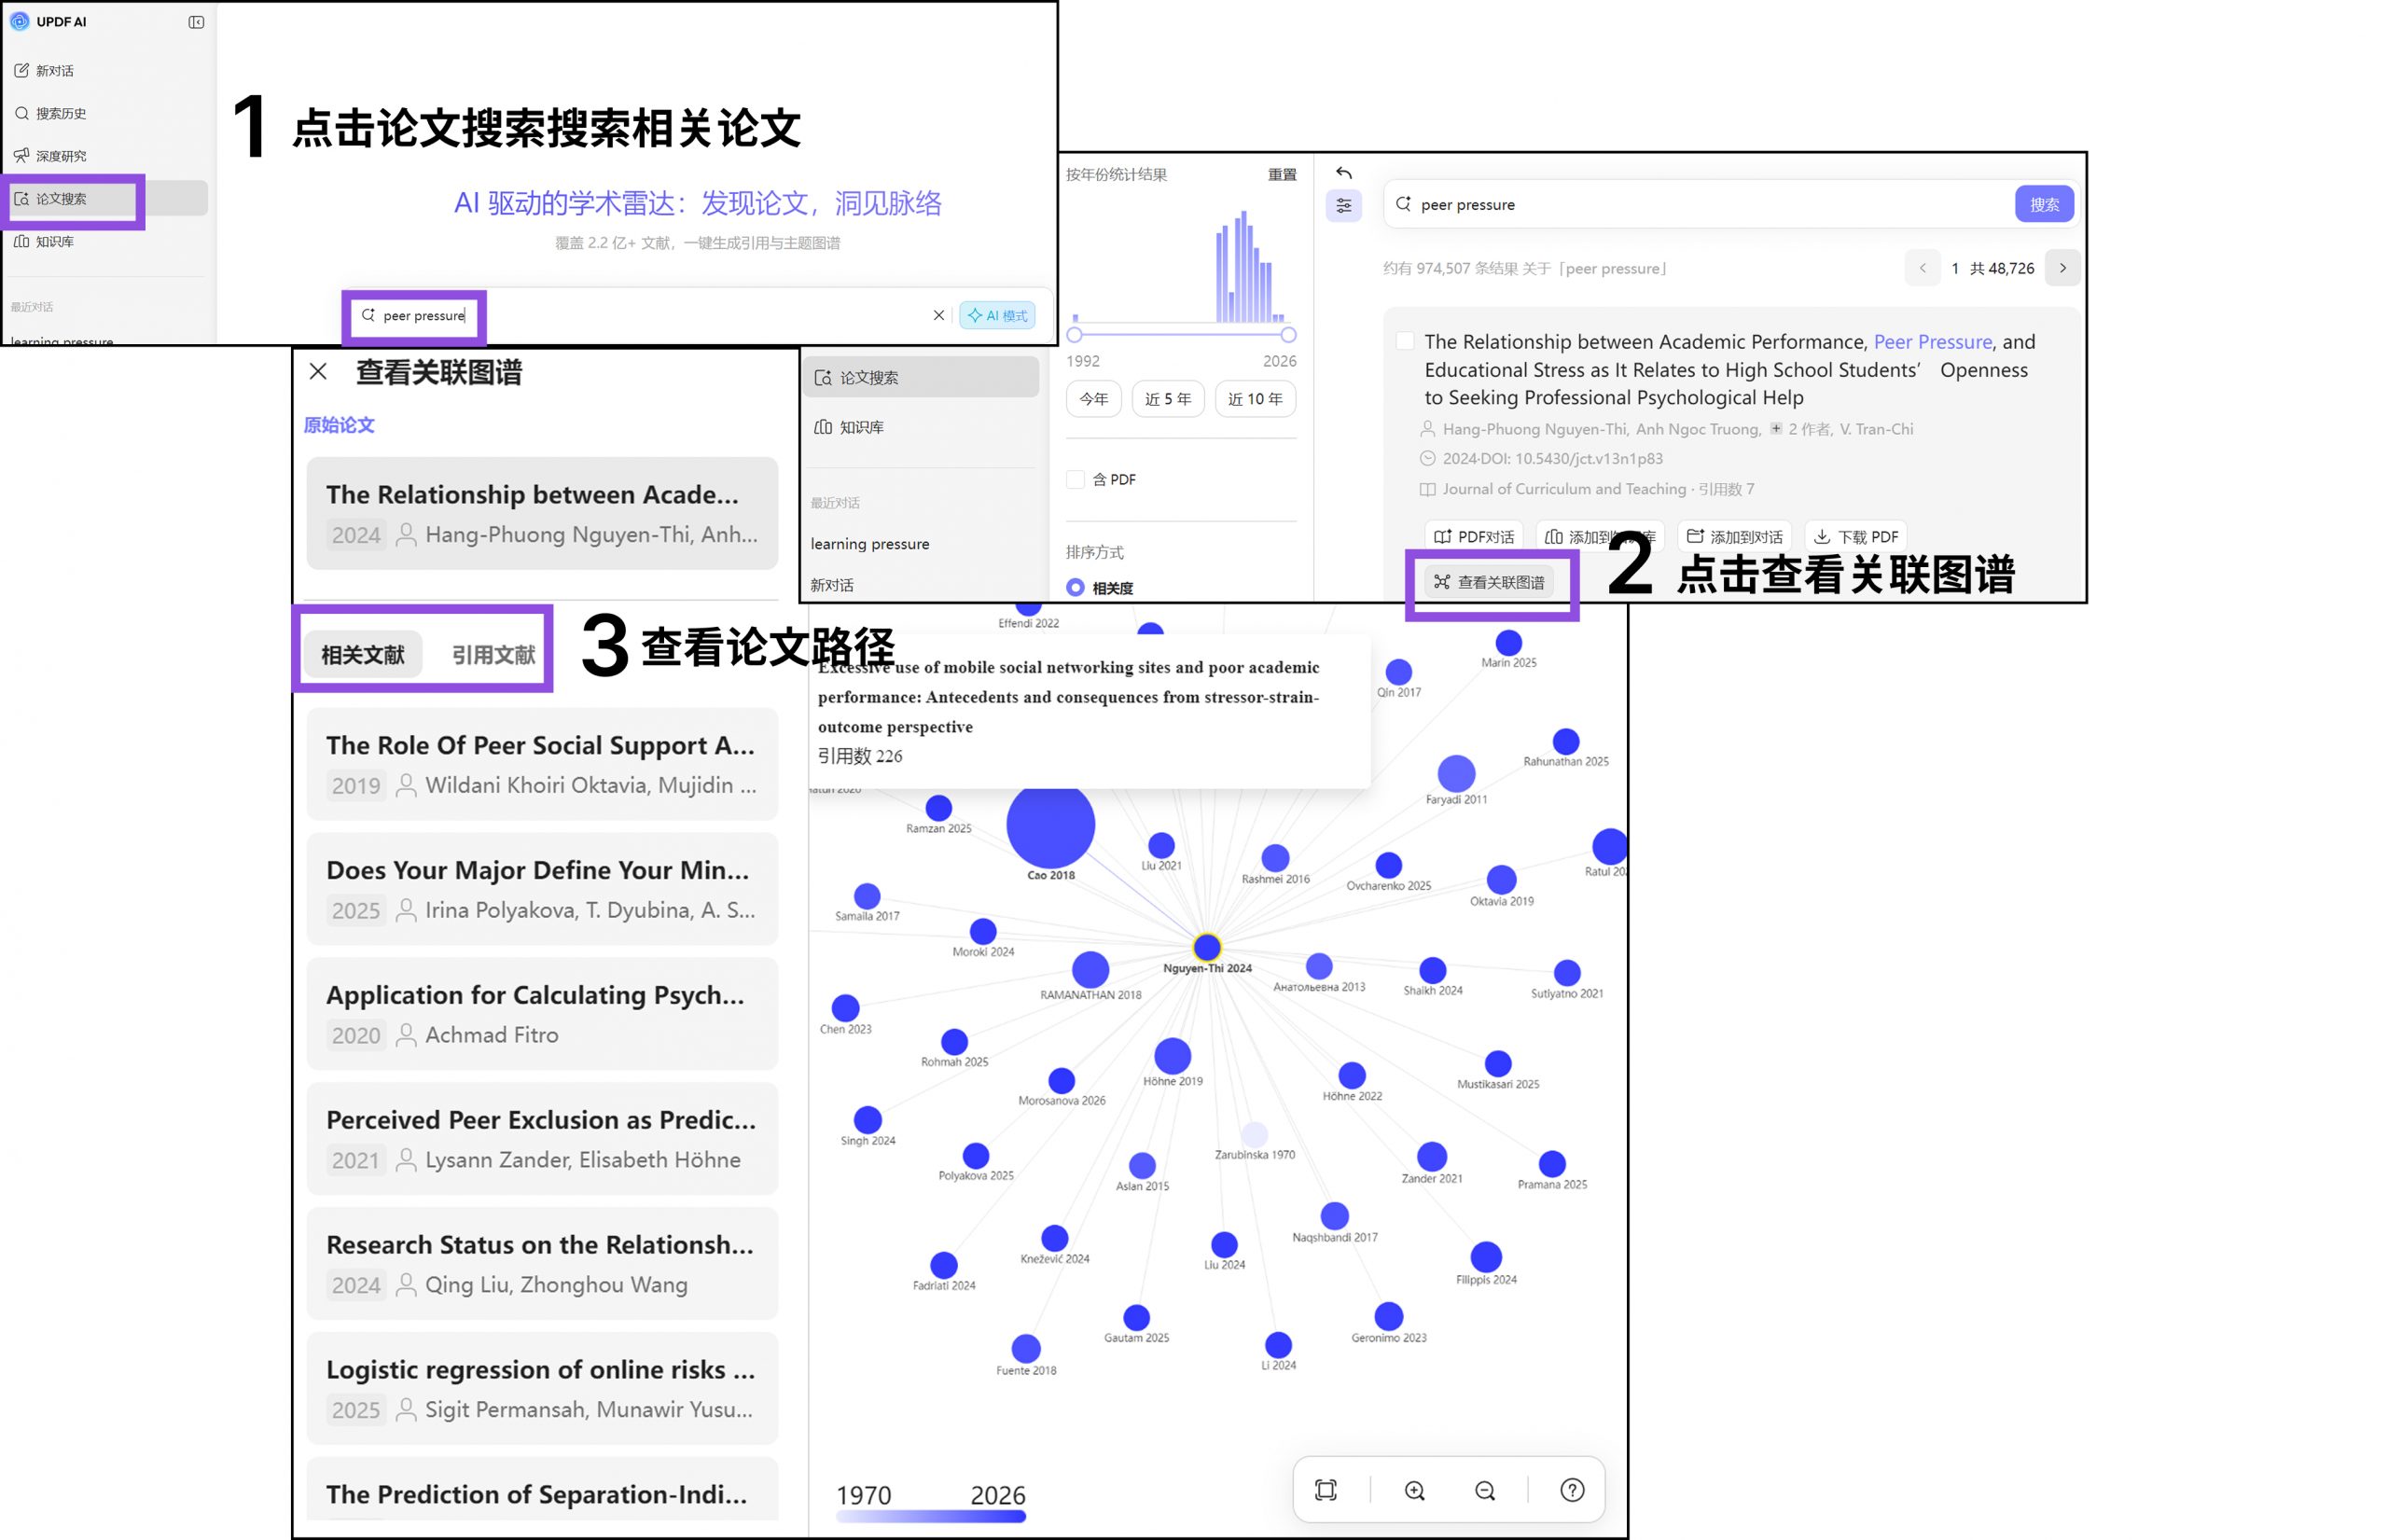The width and height of the screenshot is (2388, 1540).
Task: Zoom out of the relation graph
Action: click(x=1485, y=1490)
